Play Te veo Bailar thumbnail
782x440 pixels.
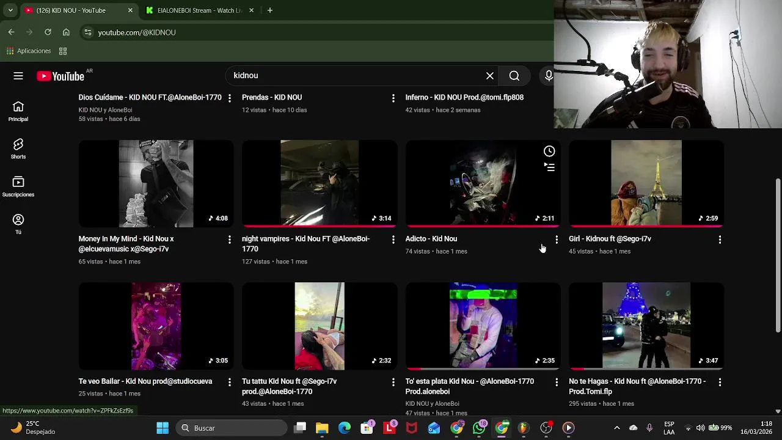click(156, 326)
